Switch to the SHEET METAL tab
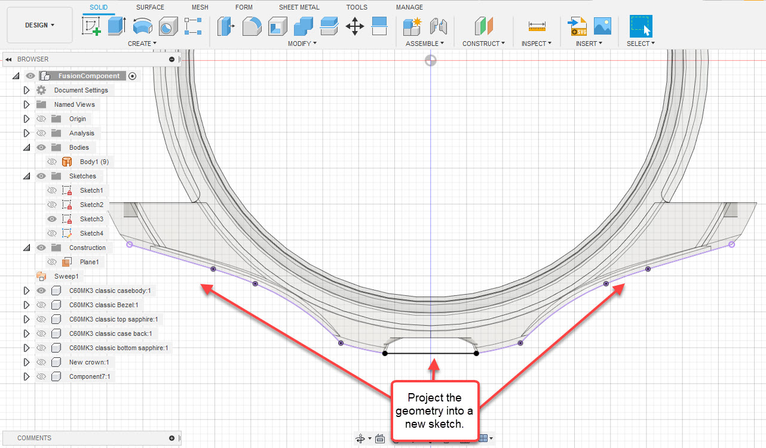 [x=299, y=7]
